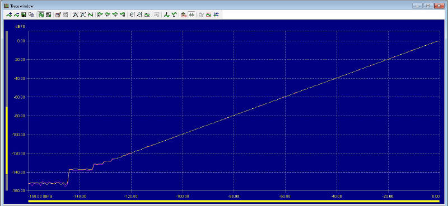Click the last green cursor arrow icon
This screenshot has height=206, width=448.
(x=122, y=15)
